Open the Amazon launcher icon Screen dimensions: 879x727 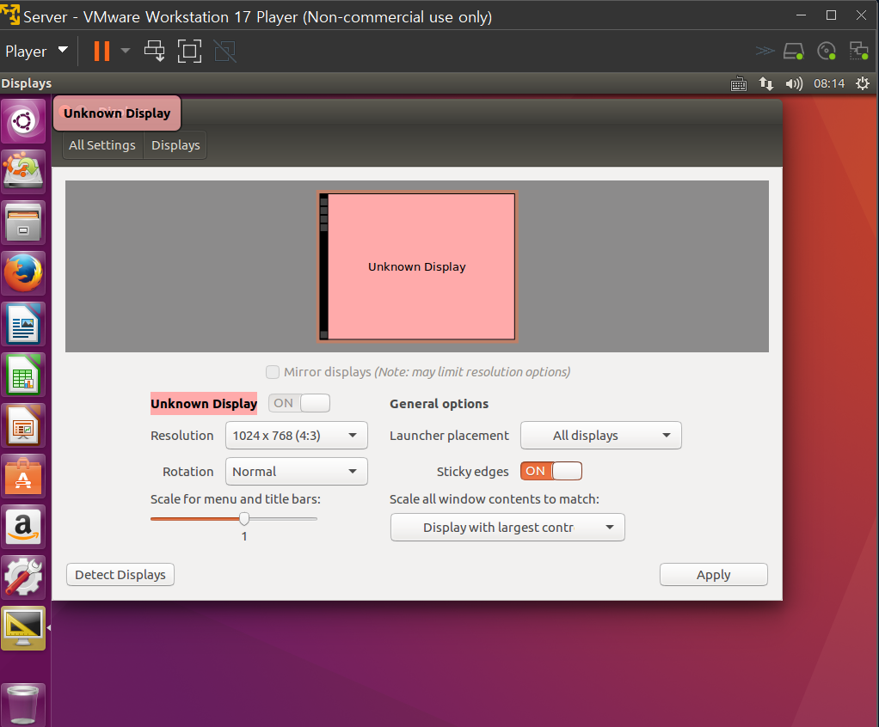[23, 527]
